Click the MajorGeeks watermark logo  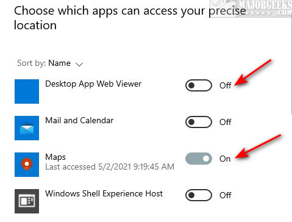[251, 9]
